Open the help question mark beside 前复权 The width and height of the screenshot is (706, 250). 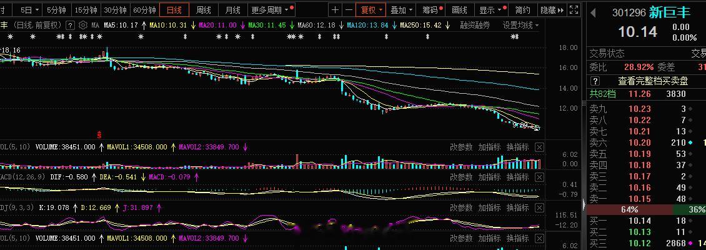(x=70, y=25)
